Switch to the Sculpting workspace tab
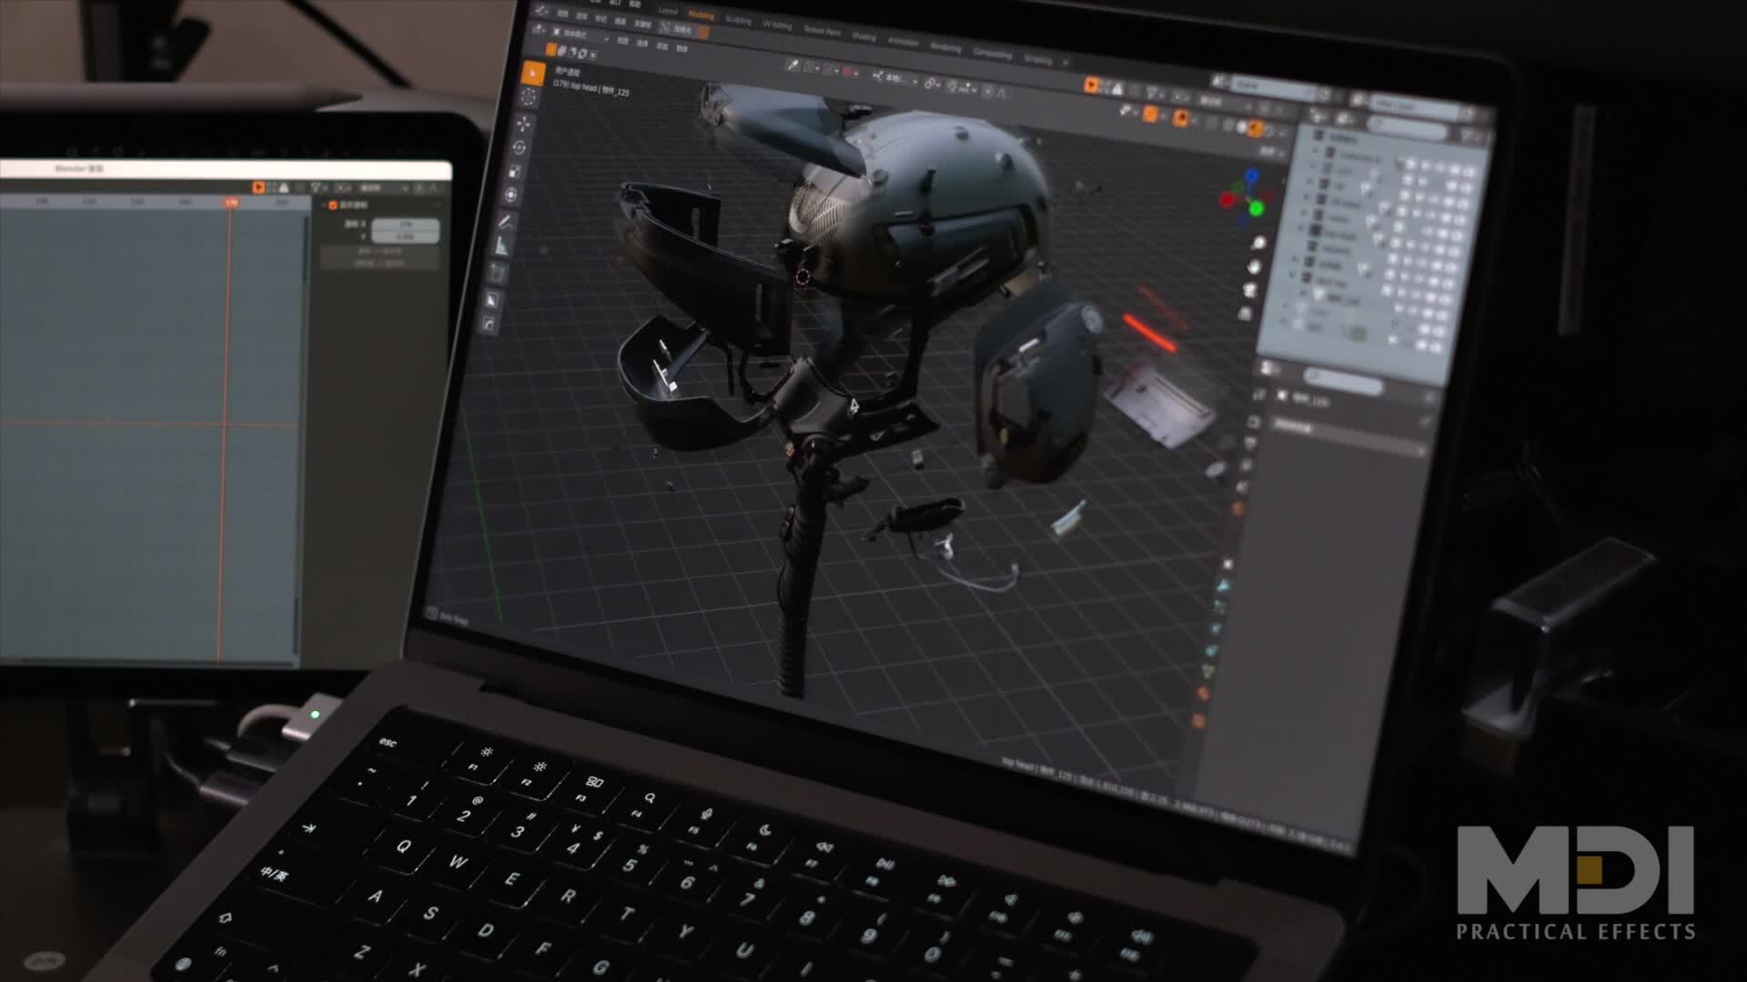Screen dimensions: 1747x982 coord(738,21)
